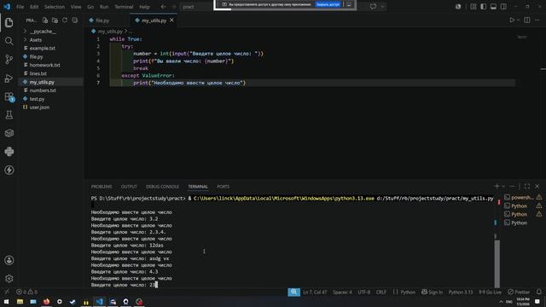
Task: Open the lightning bolt activity bar view
Action: click(9, 170)
